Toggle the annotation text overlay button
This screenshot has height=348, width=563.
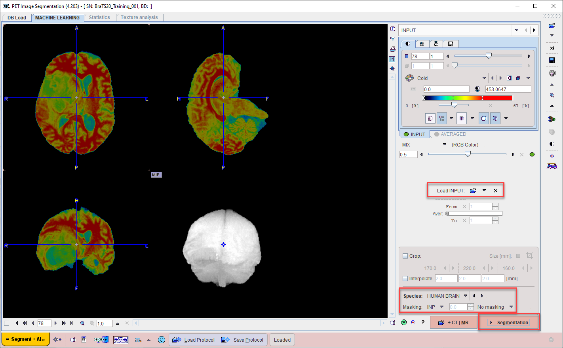pyautogui.click(x=495, y=118)
